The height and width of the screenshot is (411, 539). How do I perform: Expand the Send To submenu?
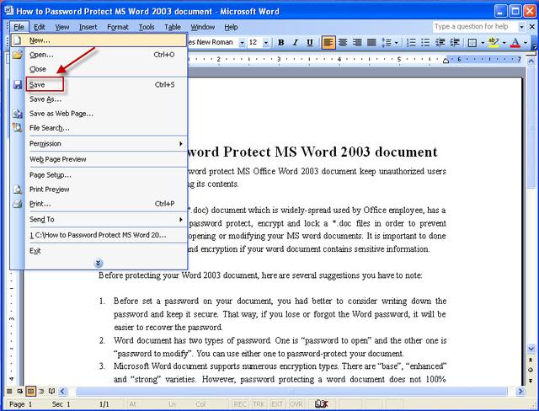click(99, 219)
